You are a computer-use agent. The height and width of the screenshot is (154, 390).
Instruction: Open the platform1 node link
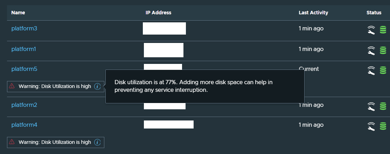coord(23,49)
